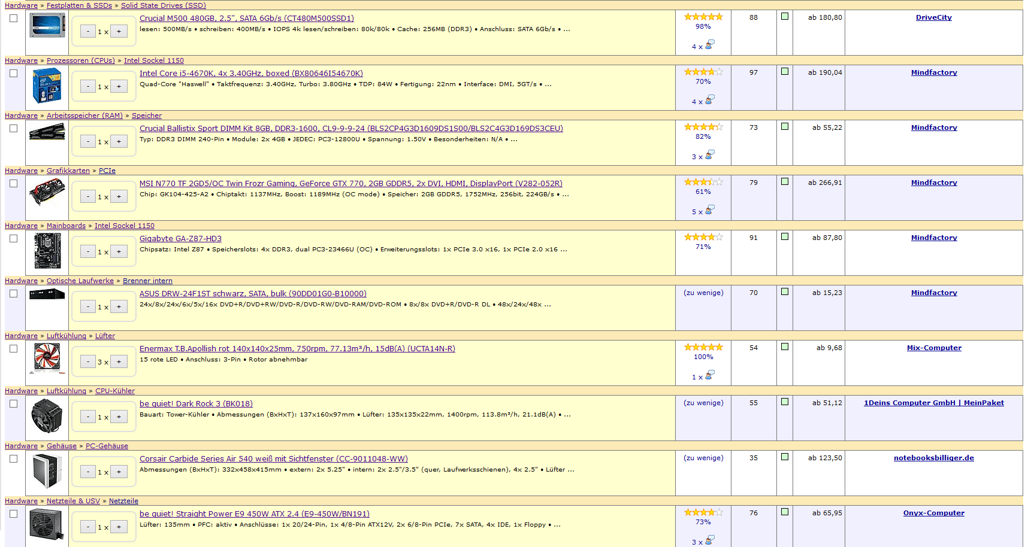1025x547 pixels.
Task: Decrease quantity of ASUS DRW-24F1ST drive
Action: 88,307
